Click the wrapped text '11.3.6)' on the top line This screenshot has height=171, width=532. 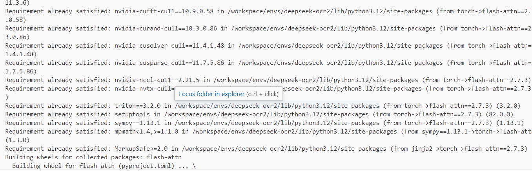pos(17,2)
